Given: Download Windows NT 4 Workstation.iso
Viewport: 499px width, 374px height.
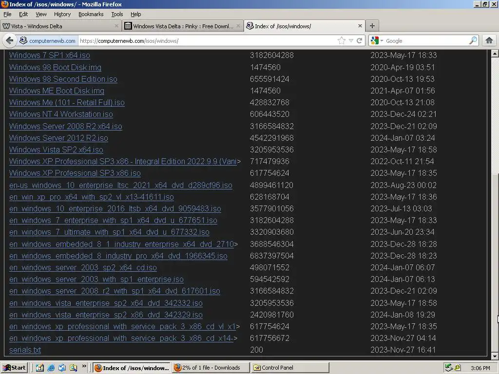Looking at the screenshot, I should 61,114.
